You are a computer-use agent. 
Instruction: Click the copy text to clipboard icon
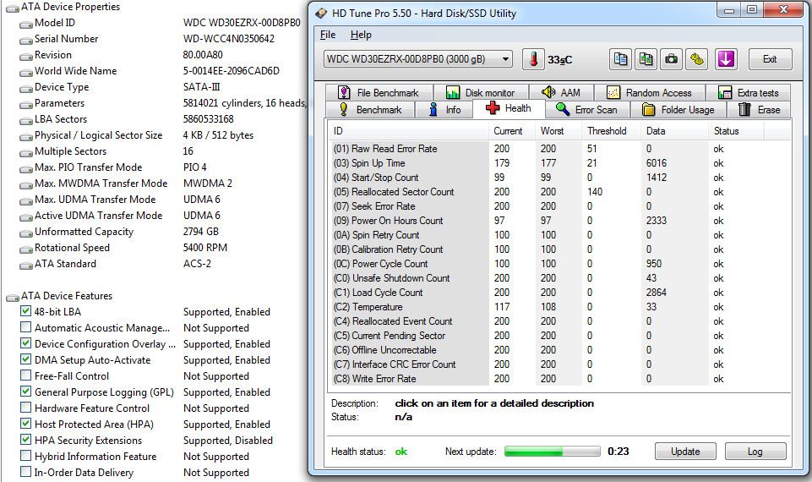pyautogui.click(x=620, y=59)
